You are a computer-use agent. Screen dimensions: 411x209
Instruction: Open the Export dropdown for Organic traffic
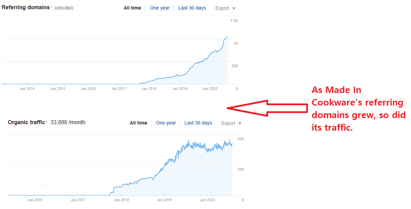231,123
